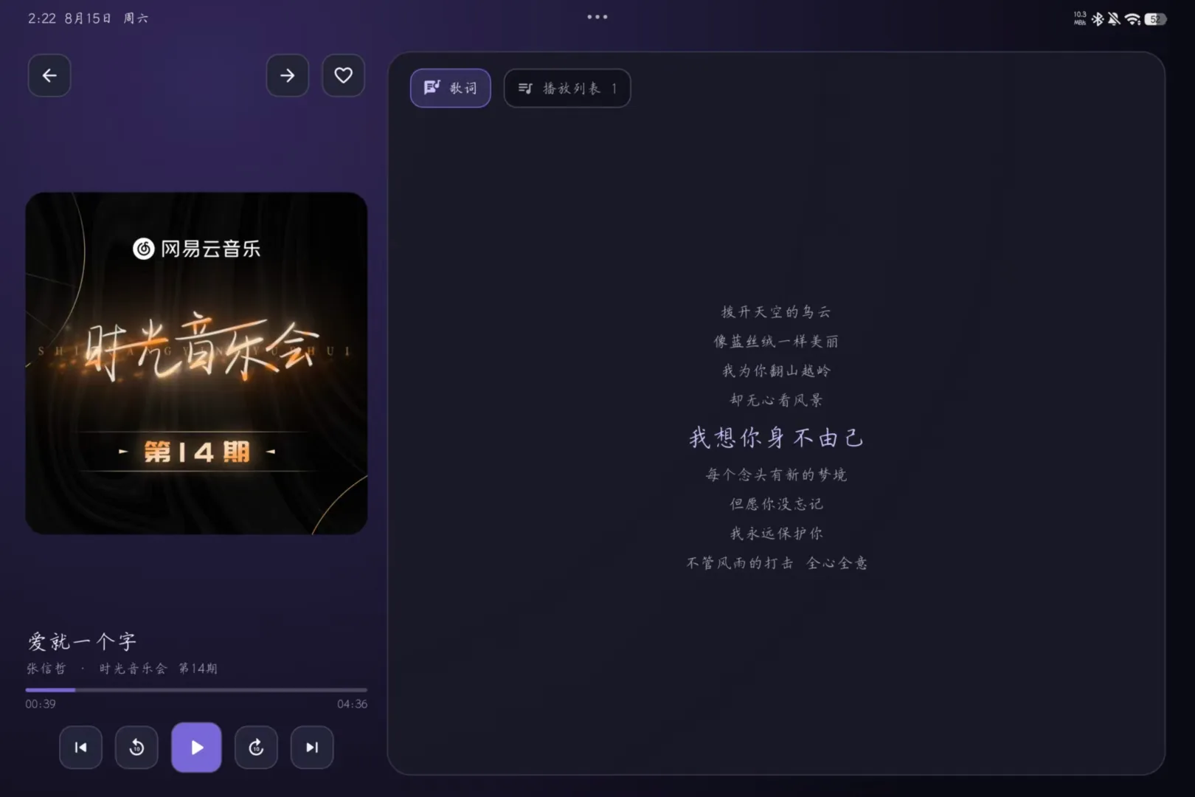Fast forward 10 seconds
The image size is (1195, 797).
(256, 748)
